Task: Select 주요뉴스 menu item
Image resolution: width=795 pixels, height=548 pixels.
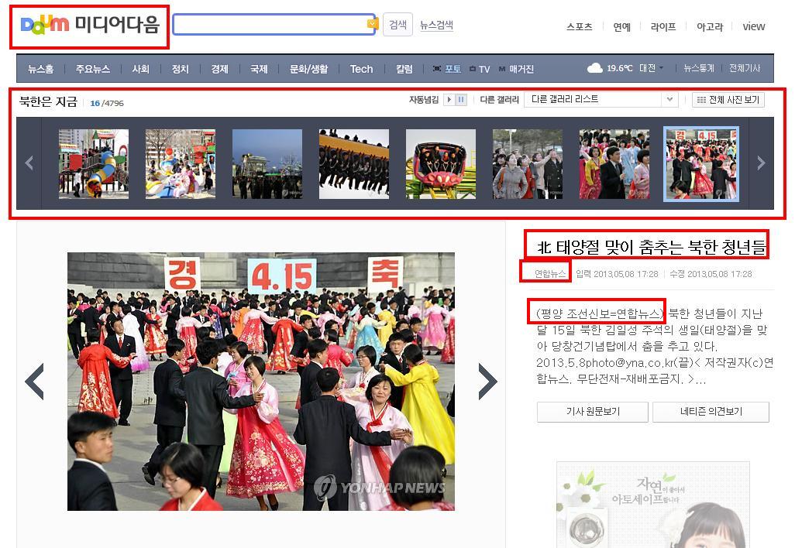Action: [x=93, y=69]
